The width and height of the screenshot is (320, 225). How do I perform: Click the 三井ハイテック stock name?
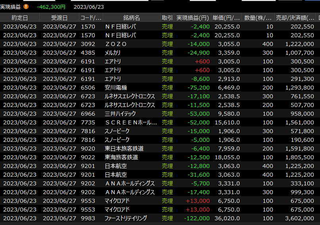121,114
